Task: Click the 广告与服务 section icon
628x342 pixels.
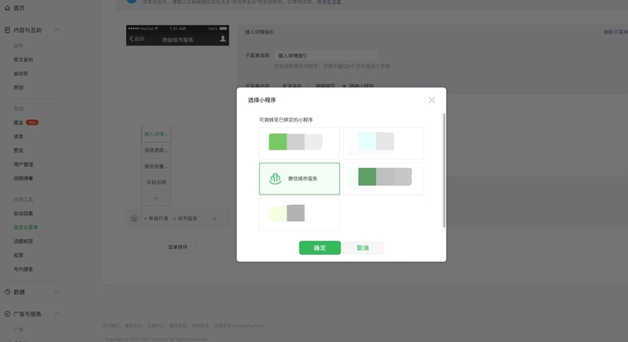Action: tap(7, 314)
